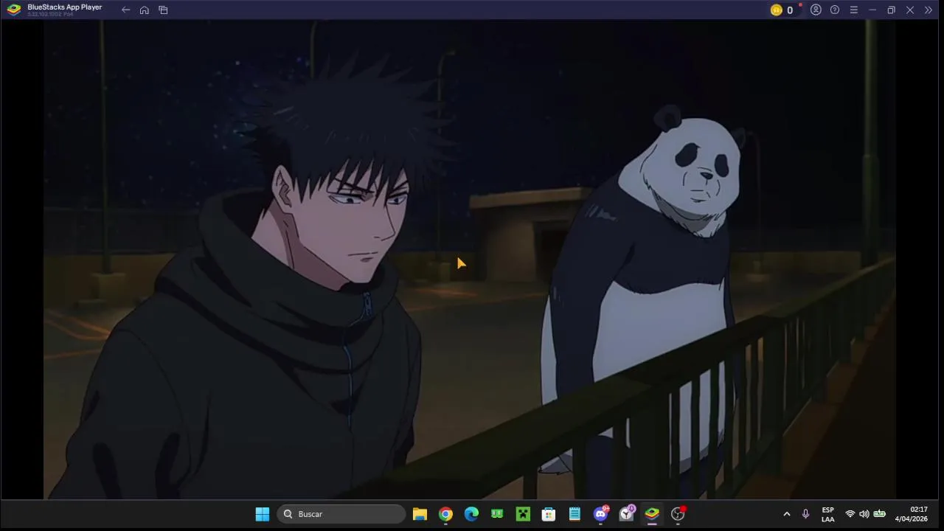944x531 pixels.
Task: Open the clock showing 02:17
Action: [912, 514]
